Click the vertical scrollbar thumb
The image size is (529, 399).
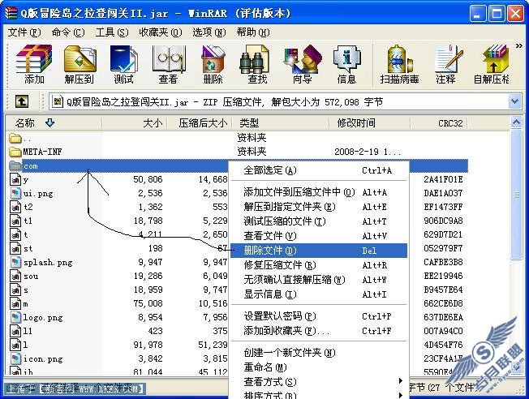pyautogui.click(x=516, y=195)
